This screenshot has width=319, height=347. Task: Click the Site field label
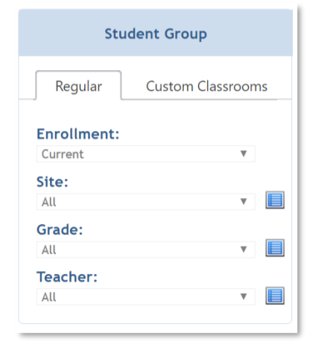[52, 182]
